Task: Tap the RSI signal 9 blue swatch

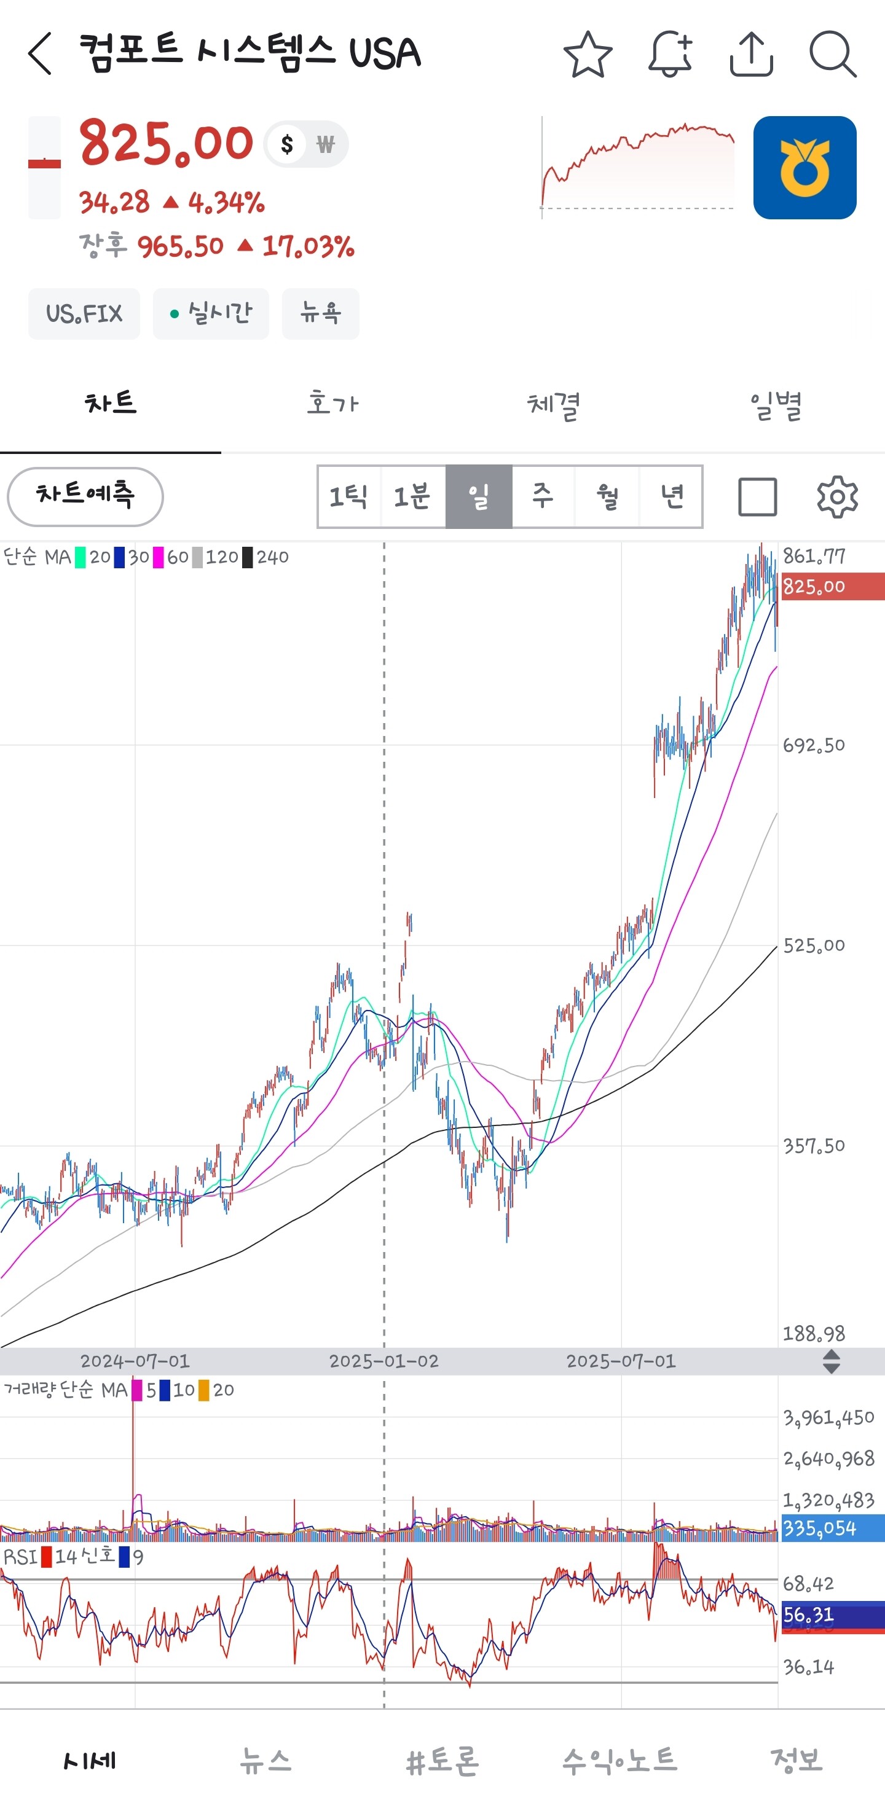Action: 124,1557
